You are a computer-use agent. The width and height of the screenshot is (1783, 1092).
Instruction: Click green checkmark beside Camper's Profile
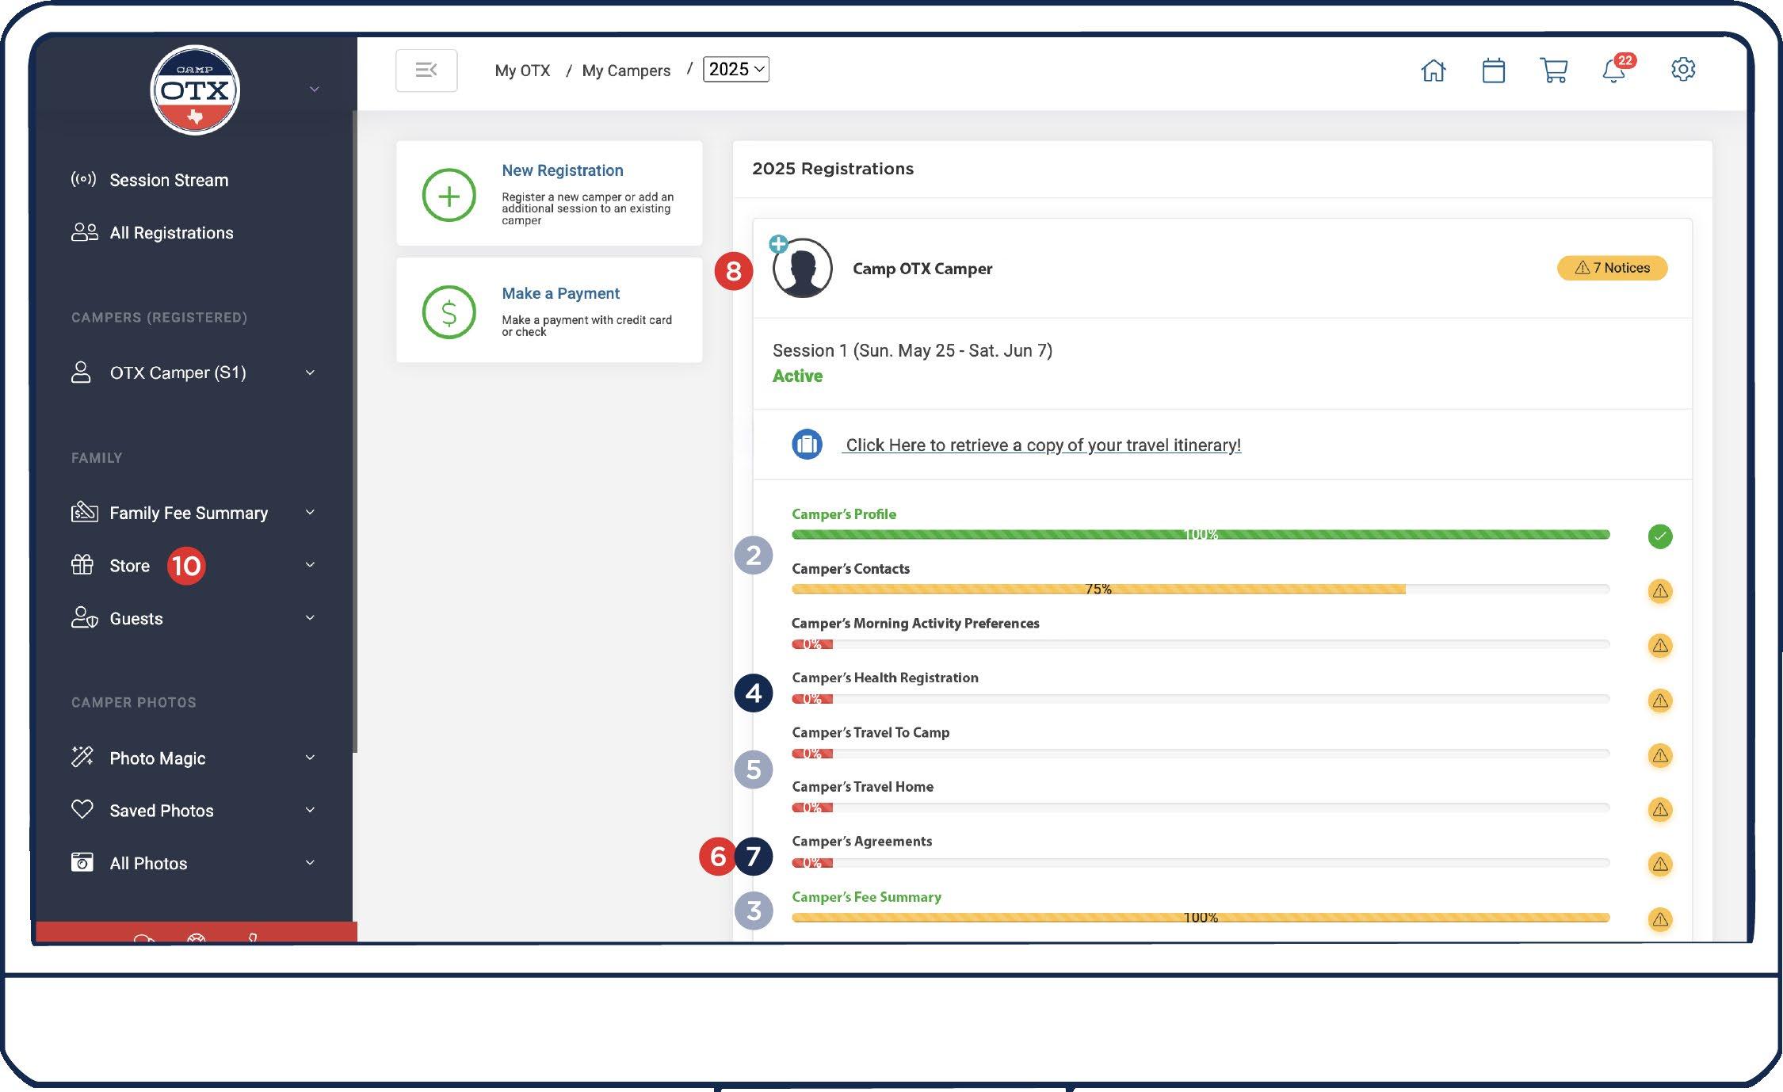pyautogui.click(x=1659, y=536)
